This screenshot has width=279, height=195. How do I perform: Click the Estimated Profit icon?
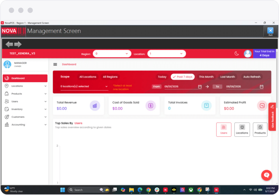click(262, 106)
